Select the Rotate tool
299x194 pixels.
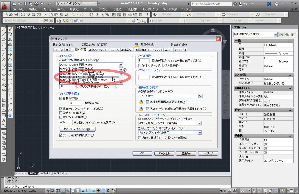(x=10, y=60)
